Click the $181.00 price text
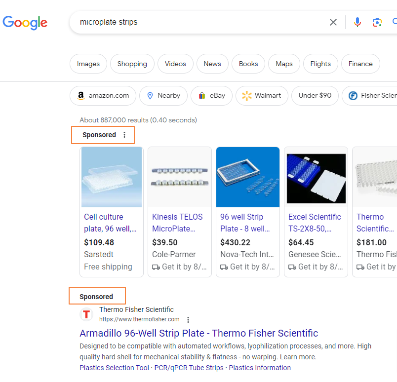This screenshot has width=397, height=382. pyautogui.click(x=371, y=242)
